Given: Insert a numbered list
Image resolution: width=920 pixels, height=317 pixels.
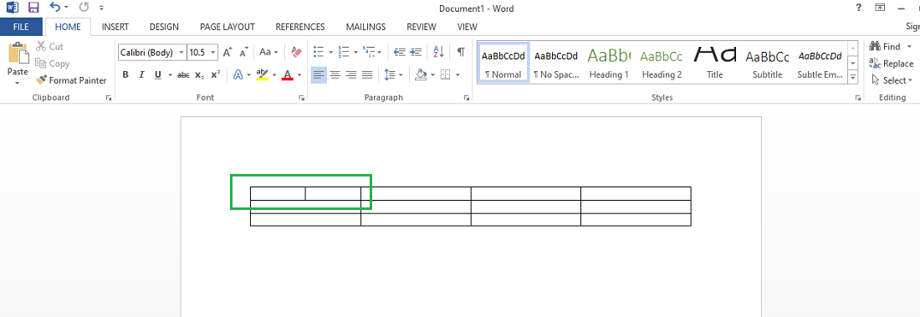Looking at the screenshot, I should coord(345,52).
